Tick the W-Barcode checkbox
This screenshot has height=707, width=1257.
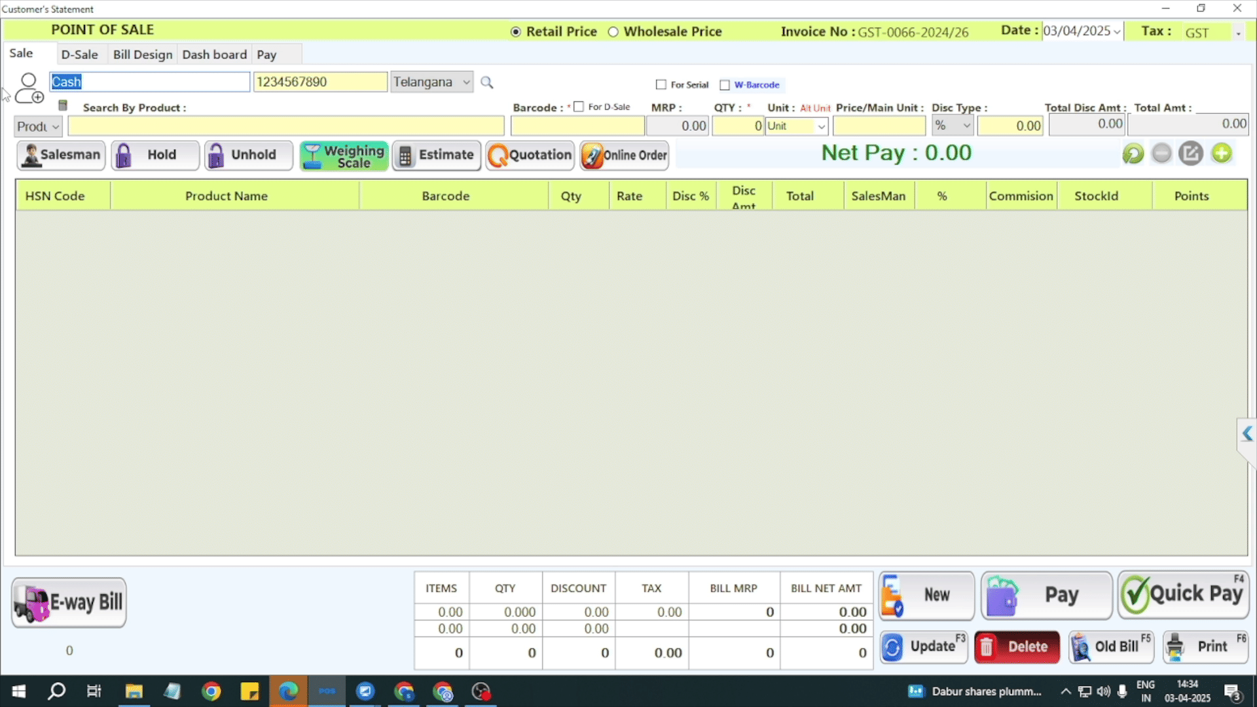pos(725,85)
